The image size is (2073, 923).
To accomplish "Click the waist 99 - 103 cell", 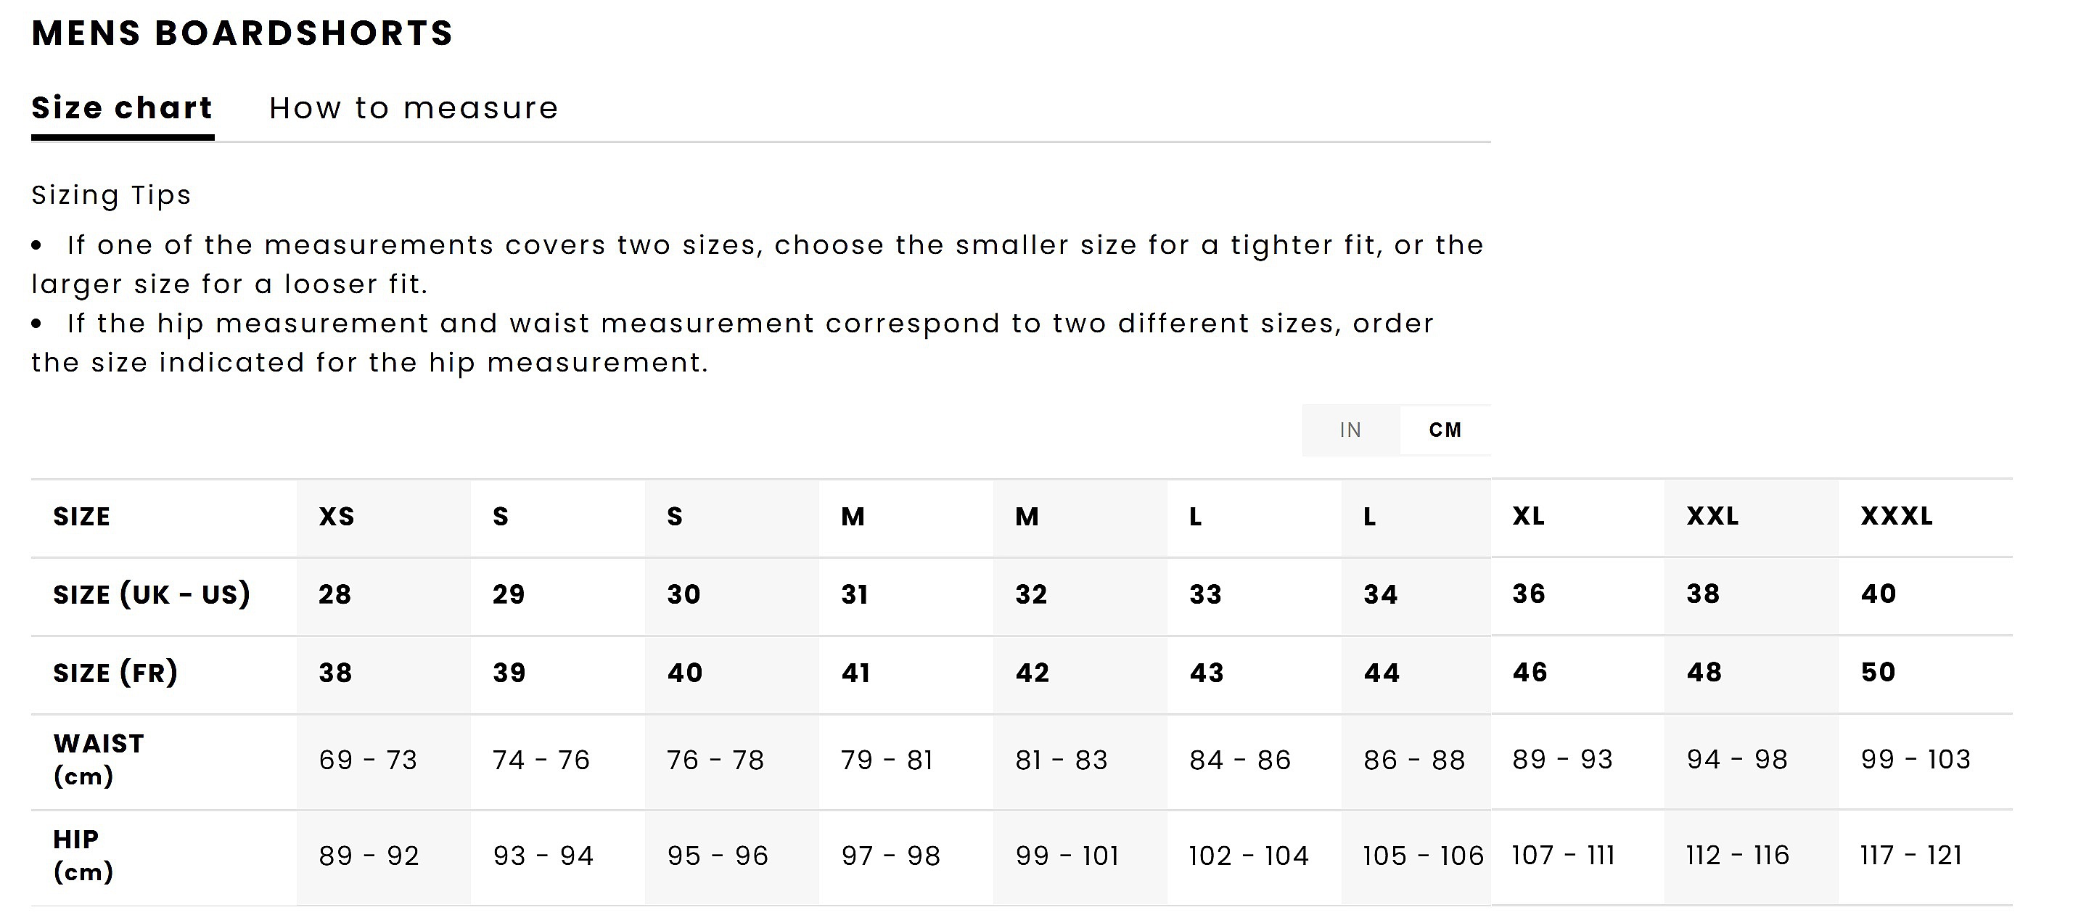I will pyautogui.click(x=1916, y=759).
